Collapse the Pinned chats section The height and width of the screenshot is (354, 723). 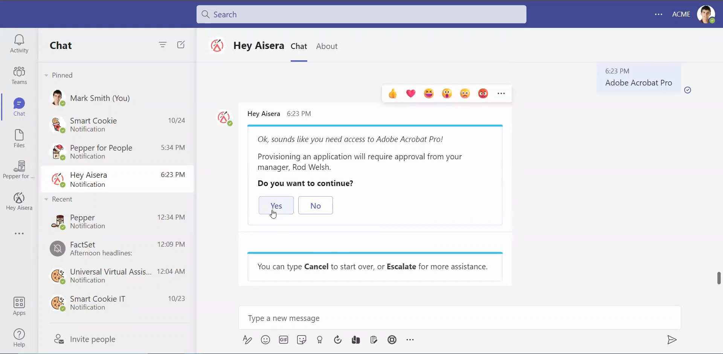[46, 75]
